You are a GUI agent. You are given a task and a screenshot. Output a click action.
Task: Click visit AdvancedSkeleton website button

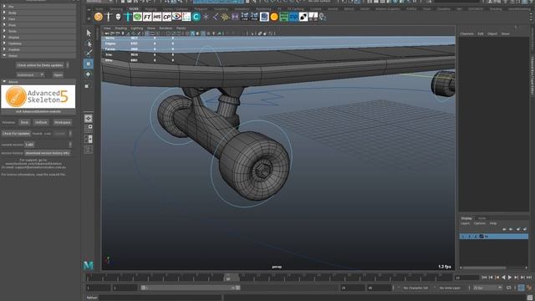[38, 111]
